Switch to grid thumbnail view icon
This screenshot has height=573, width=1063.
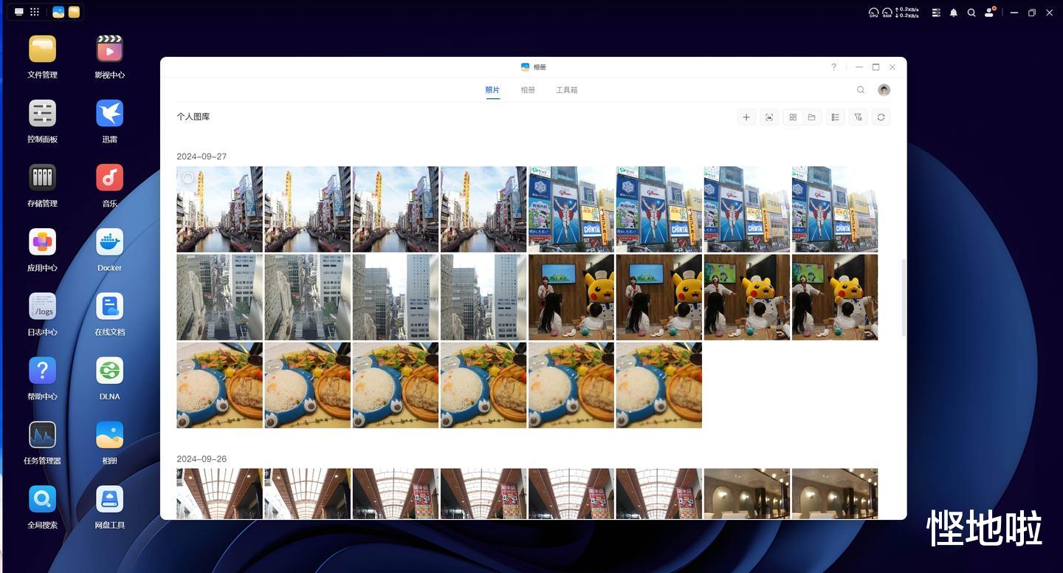pyautogui.click(x=793, y=117)
